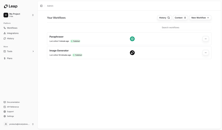Focus the Search workflows field
Viewport: 222px width, 130px height.
186,28
